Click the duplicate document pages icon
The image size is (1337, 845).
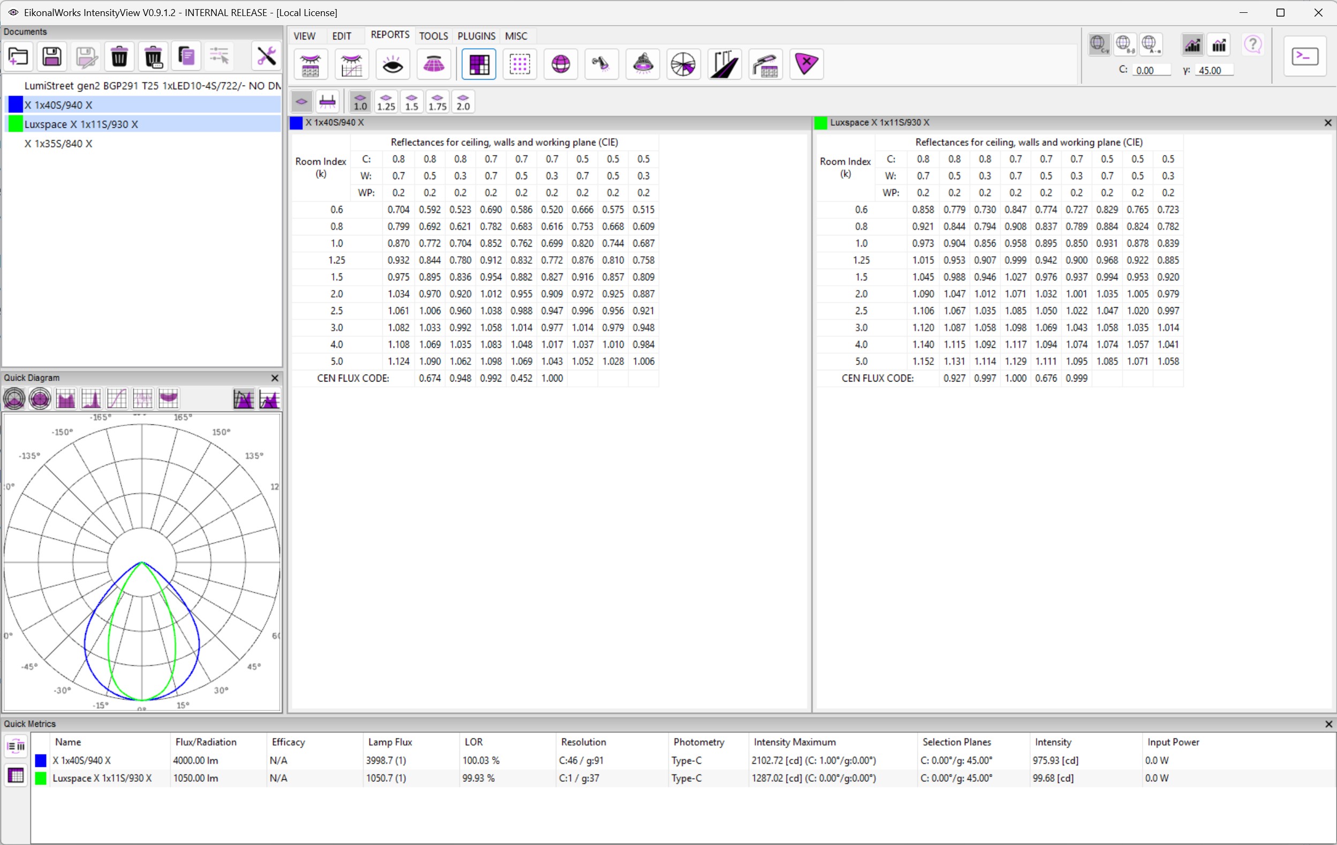[x=186, y=57]
